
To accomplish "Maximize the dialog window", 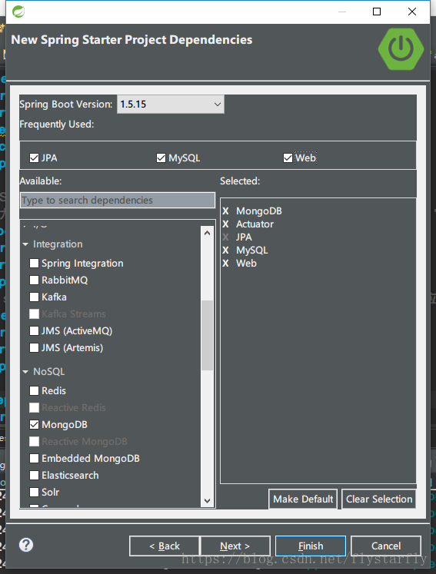I will pos(377,12).
